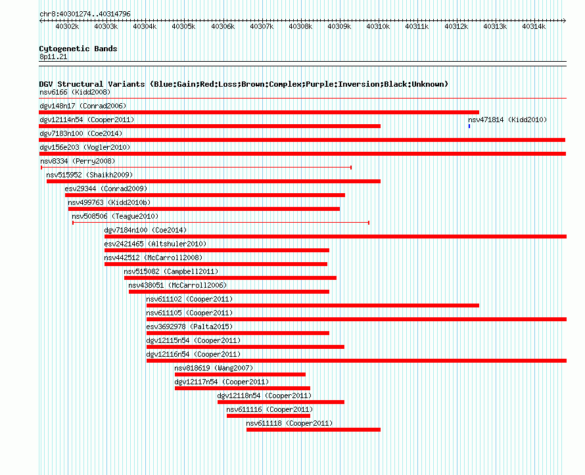Click the nsv515952 (Shaikh2009) label
The image size is (585, 475).
pyautogui.click(x=89, y=175)
